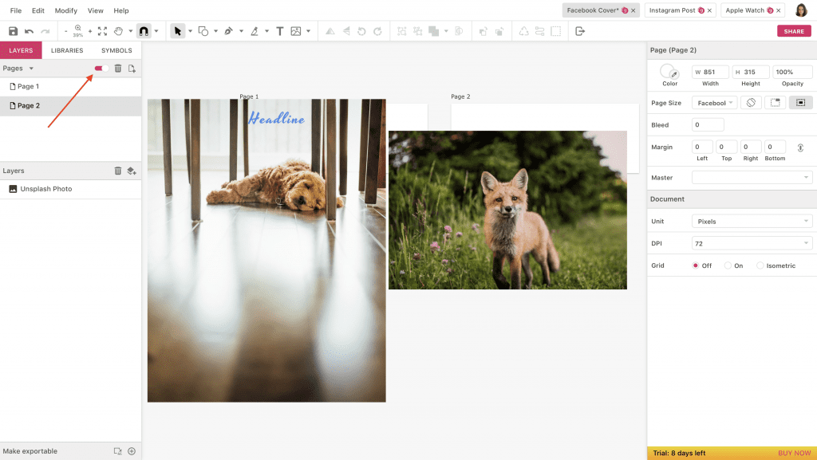Open the Unit dropdown showing Pixels

(x=751, y=221)
